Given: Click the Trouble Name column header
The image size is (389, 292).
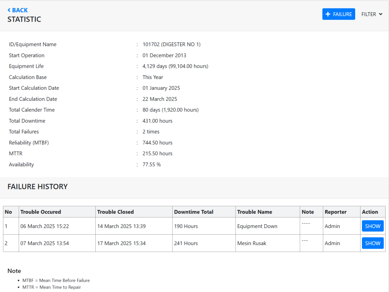Looking at the screenshot, I should (x=255, y=212).
